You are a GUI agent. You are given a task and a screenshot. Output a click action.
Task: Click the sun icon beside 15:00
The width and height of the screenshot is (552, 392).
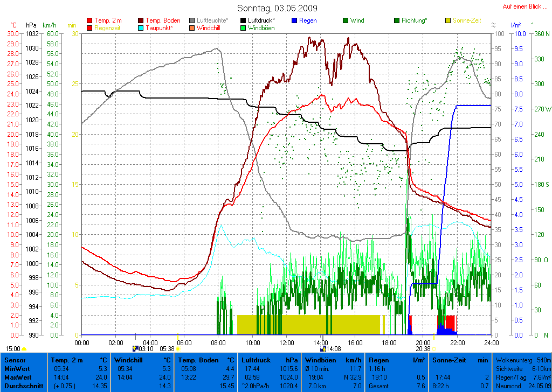click(24, 349)
